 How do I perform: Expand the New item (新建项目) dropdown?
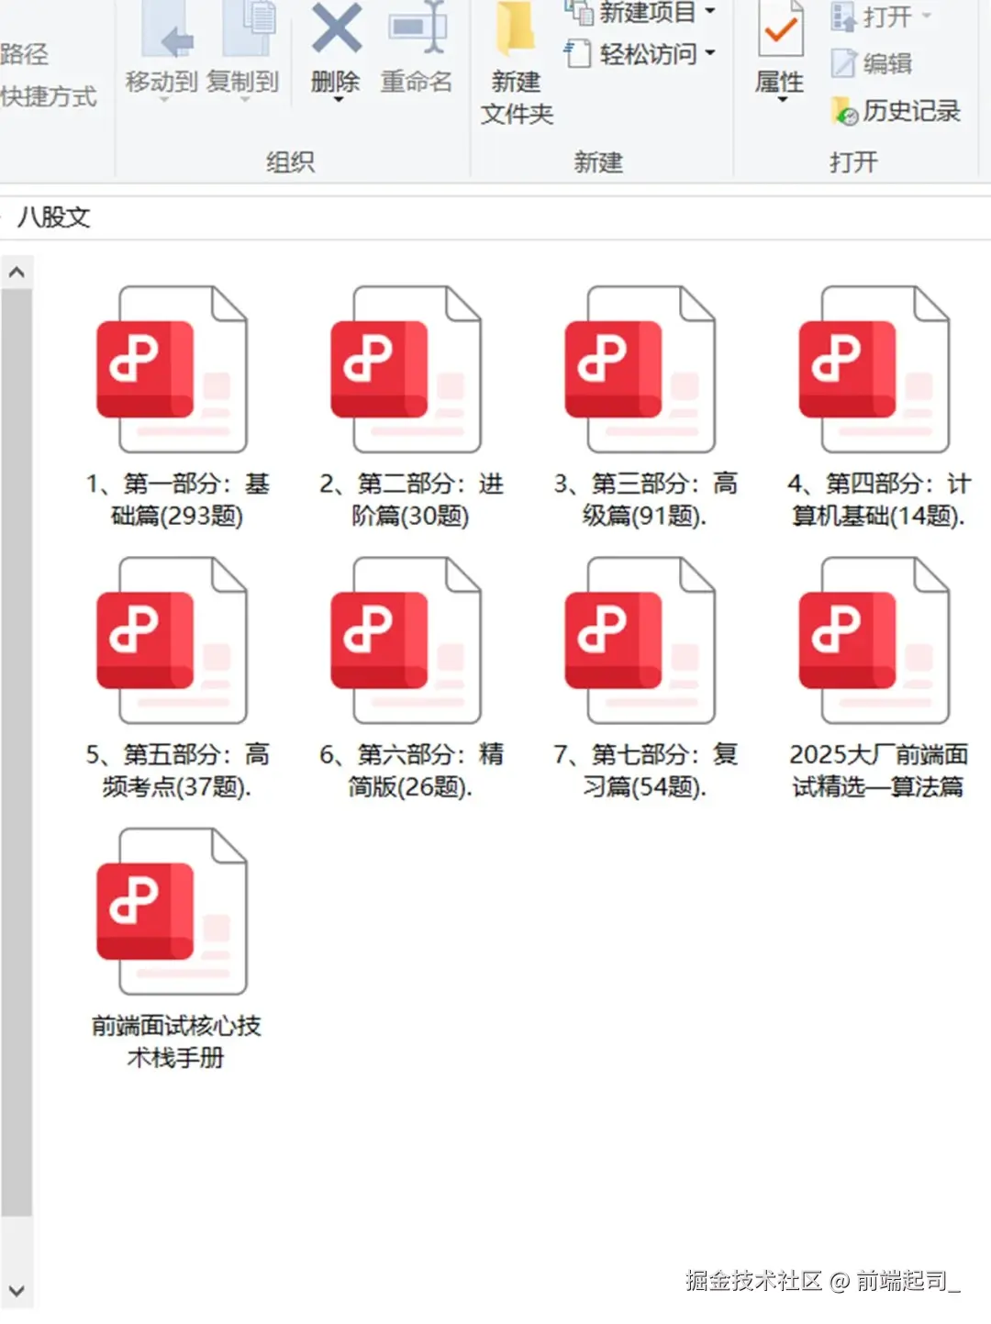[709, 12]
